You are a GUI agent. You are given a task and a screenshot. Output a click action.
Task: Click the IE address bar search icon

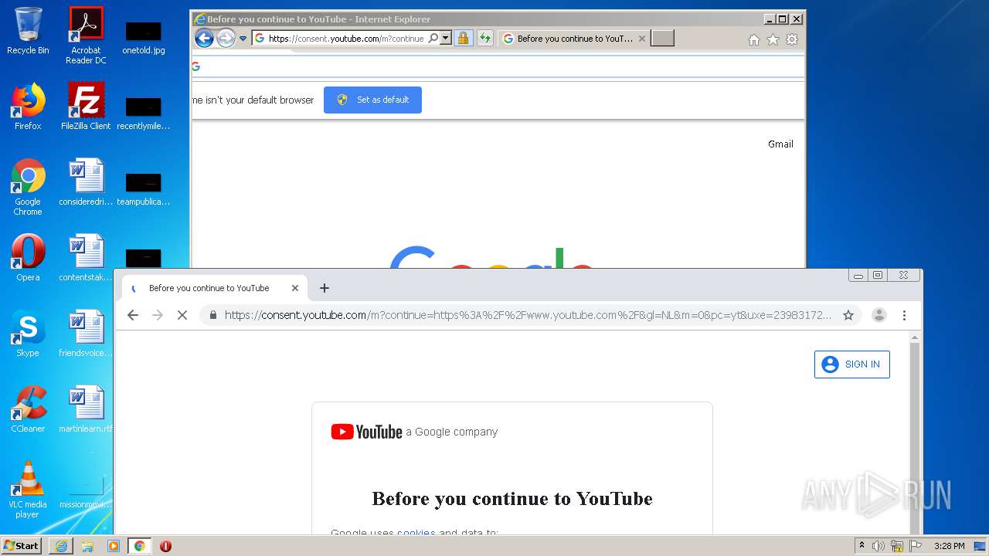pos(433,38)
